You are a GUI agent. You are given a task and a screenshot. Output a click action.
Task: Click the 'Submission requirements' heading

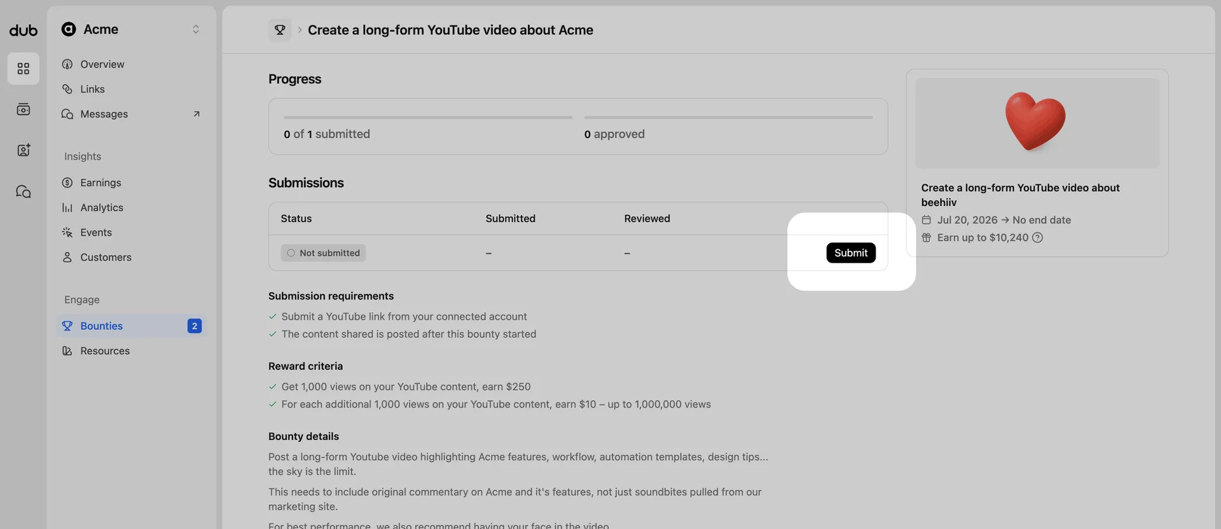[x=331, y=296]
